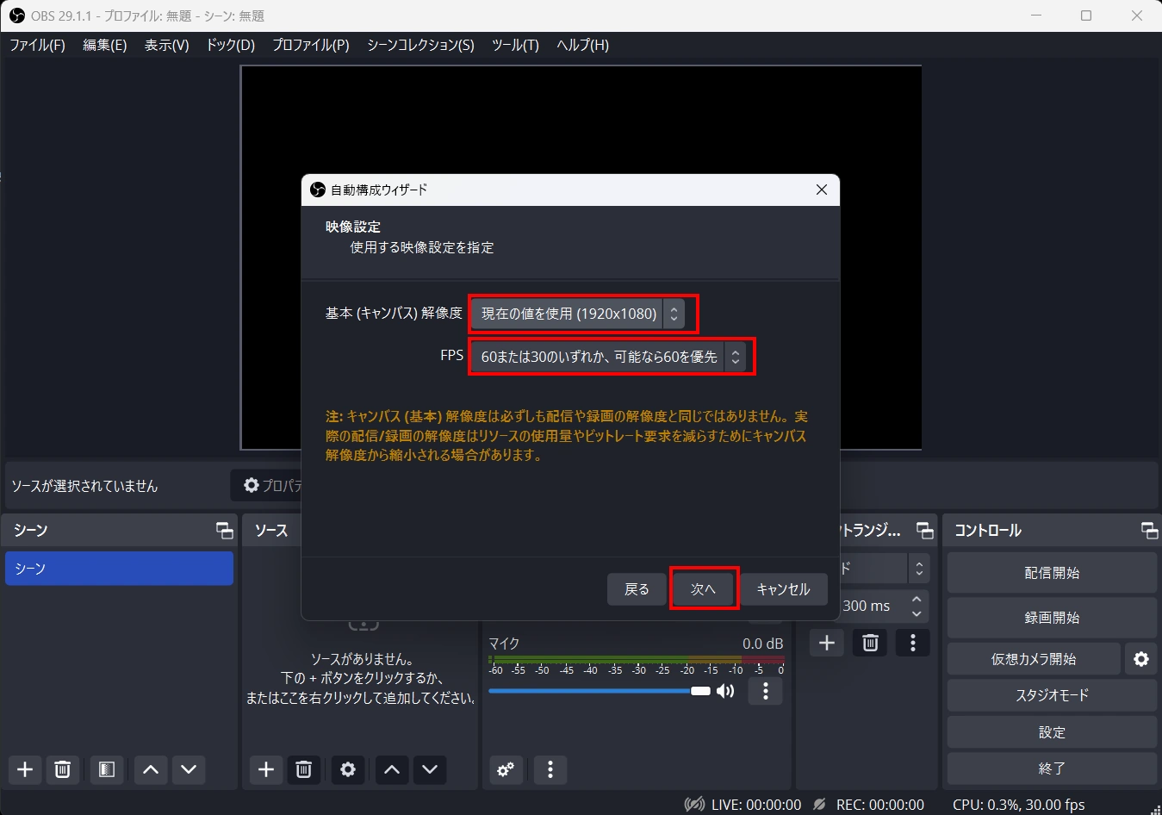Open the scene filters icon

(106, 769)
